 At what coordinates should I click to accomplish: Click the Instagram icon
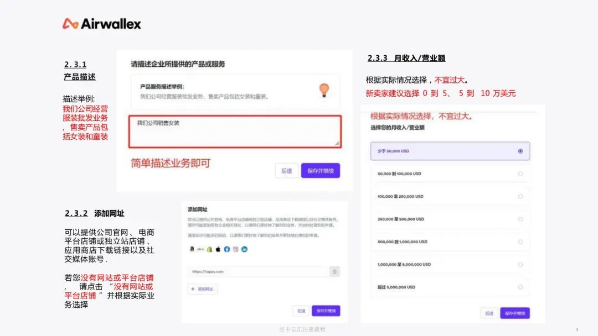(x=235, y=249)
